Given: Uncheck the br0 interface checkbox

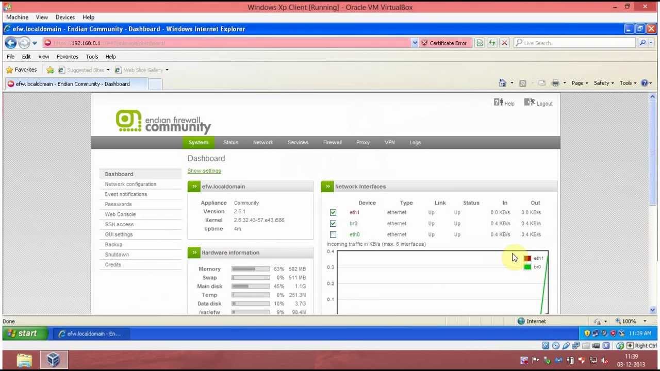Looking at the screenshot, I should click(x=333, y=224).
